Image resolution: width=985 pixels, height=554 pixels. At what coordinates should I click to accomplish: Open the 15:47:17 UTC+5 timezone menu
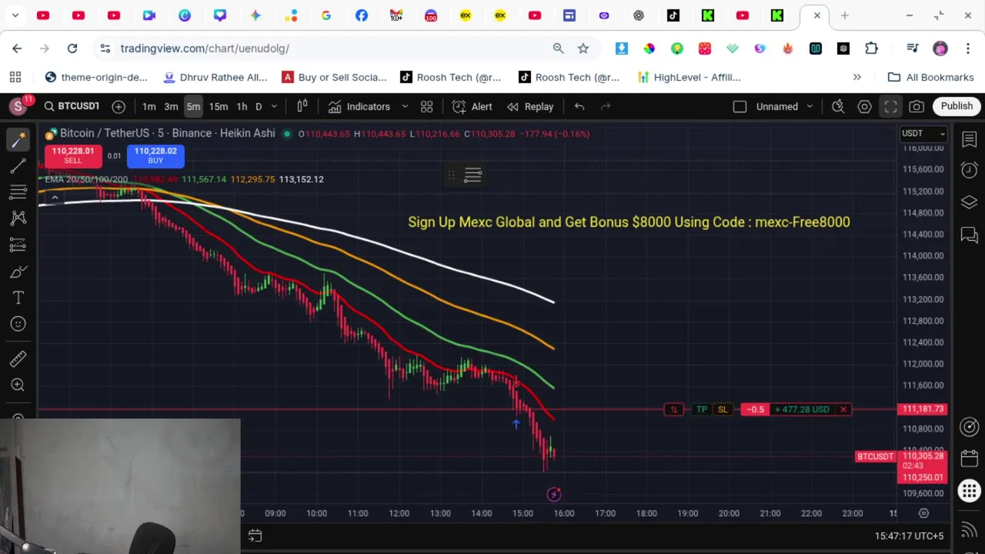909,536
